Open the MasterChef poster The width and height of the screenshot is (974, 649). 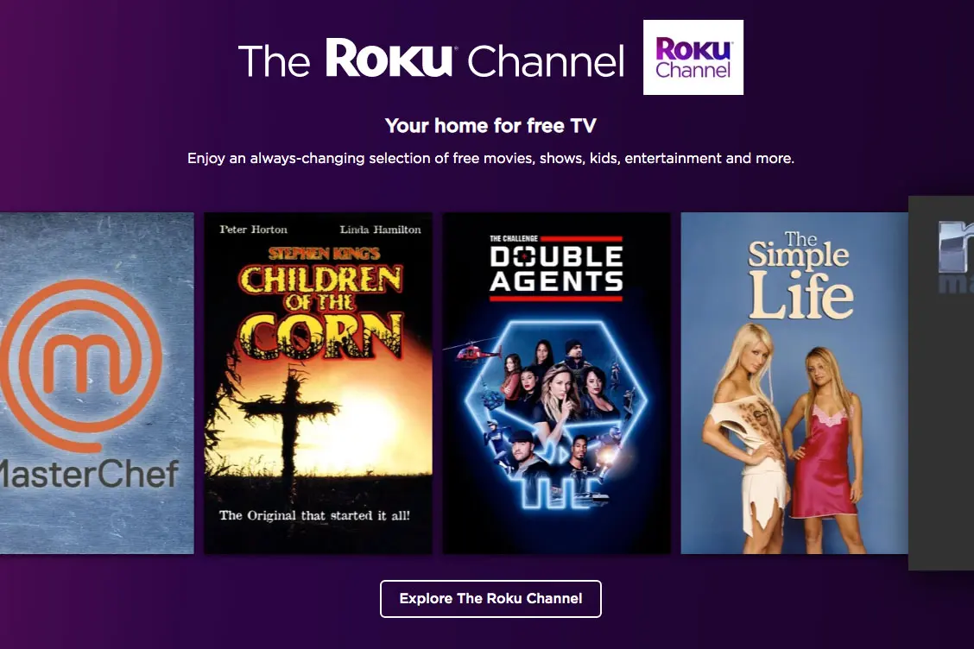(x=97, y=383)
